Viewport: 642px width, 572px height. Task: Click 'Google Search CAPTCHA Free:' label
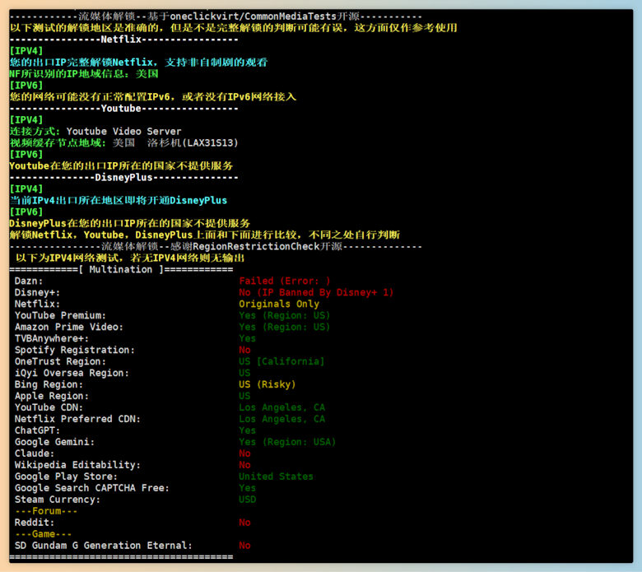click(x=91, y=488)
